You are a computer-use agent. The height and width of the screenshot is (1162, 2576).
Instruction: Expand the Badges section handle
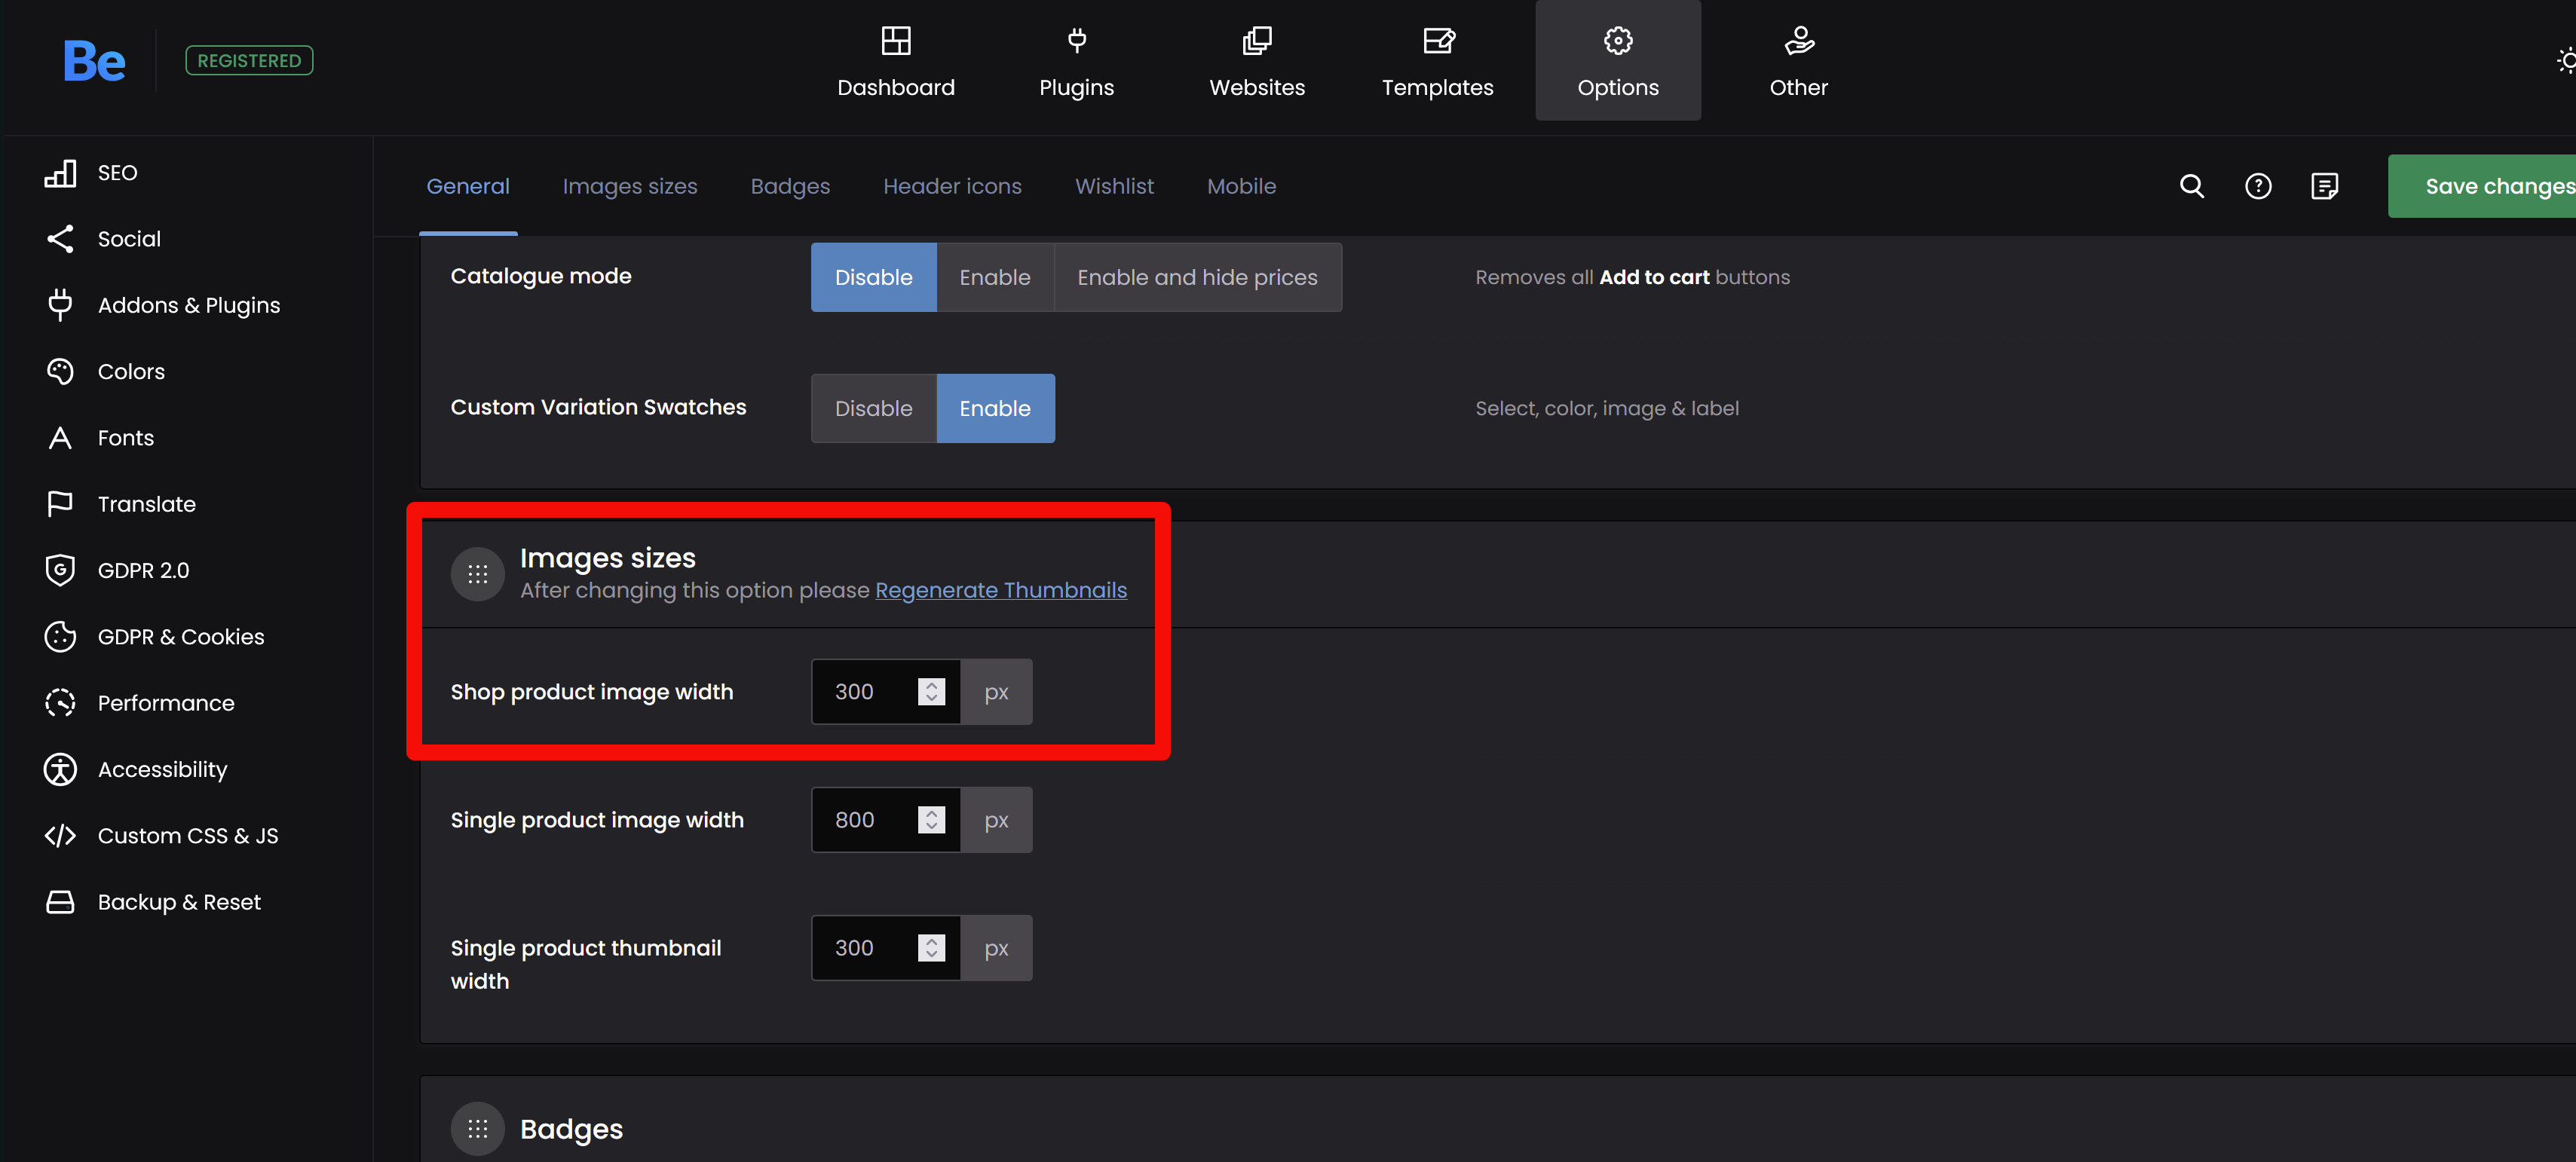tap(477, 1128)
